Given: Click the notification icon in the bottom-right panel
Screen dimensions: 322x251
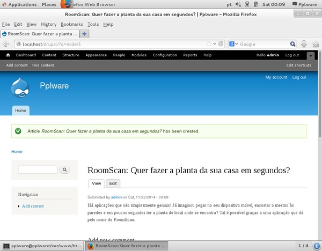Looking at the screenshot, I should tap(317, 246).
